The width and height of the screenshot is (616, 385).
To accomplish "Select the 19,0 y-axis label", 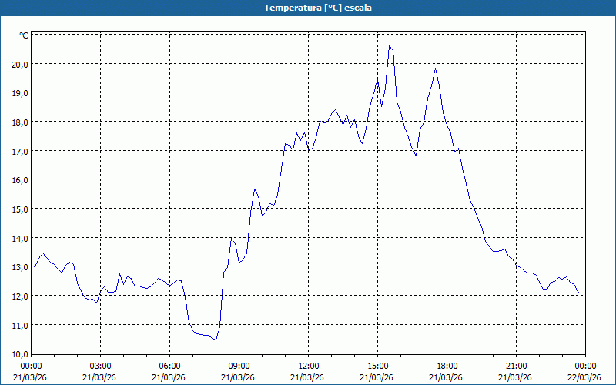I will pyautogui.click(x=18, y=92).
